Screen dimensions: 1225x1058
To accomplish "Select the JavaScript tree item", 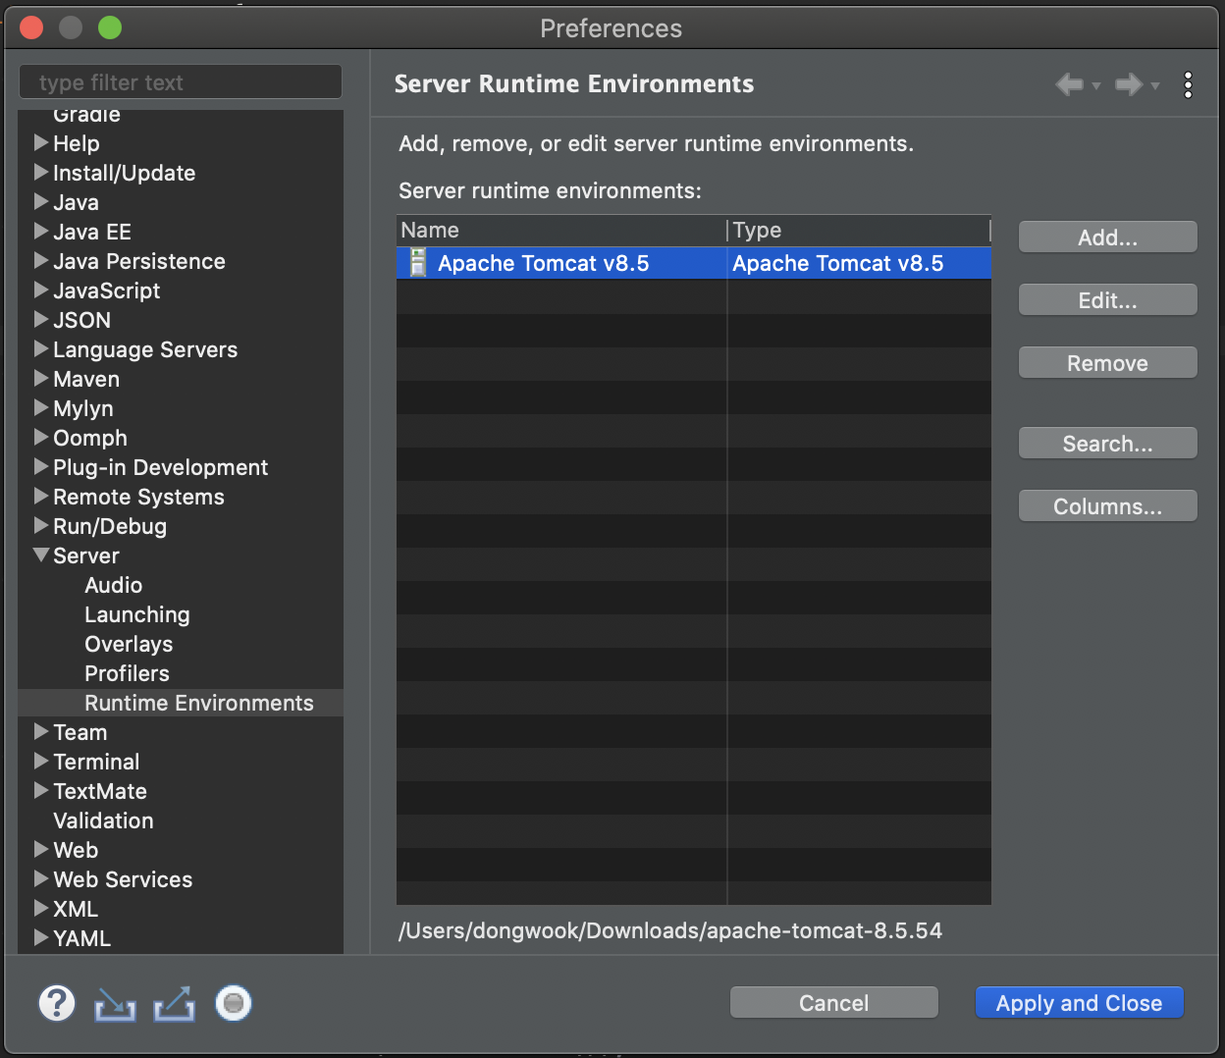I will point(106,291).
